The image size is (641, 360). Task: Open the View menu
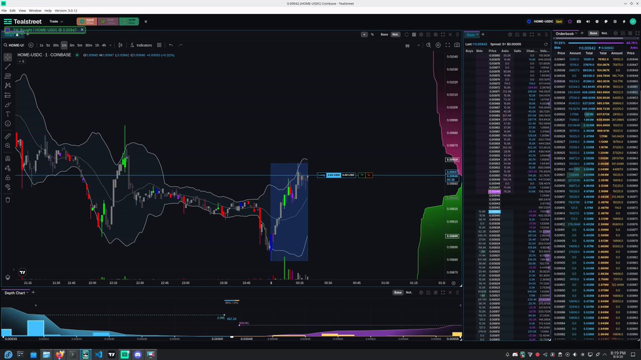(22, 10)
